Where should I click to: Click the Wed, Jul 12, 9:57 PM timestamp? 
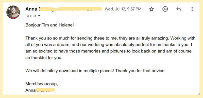[123, 9]
